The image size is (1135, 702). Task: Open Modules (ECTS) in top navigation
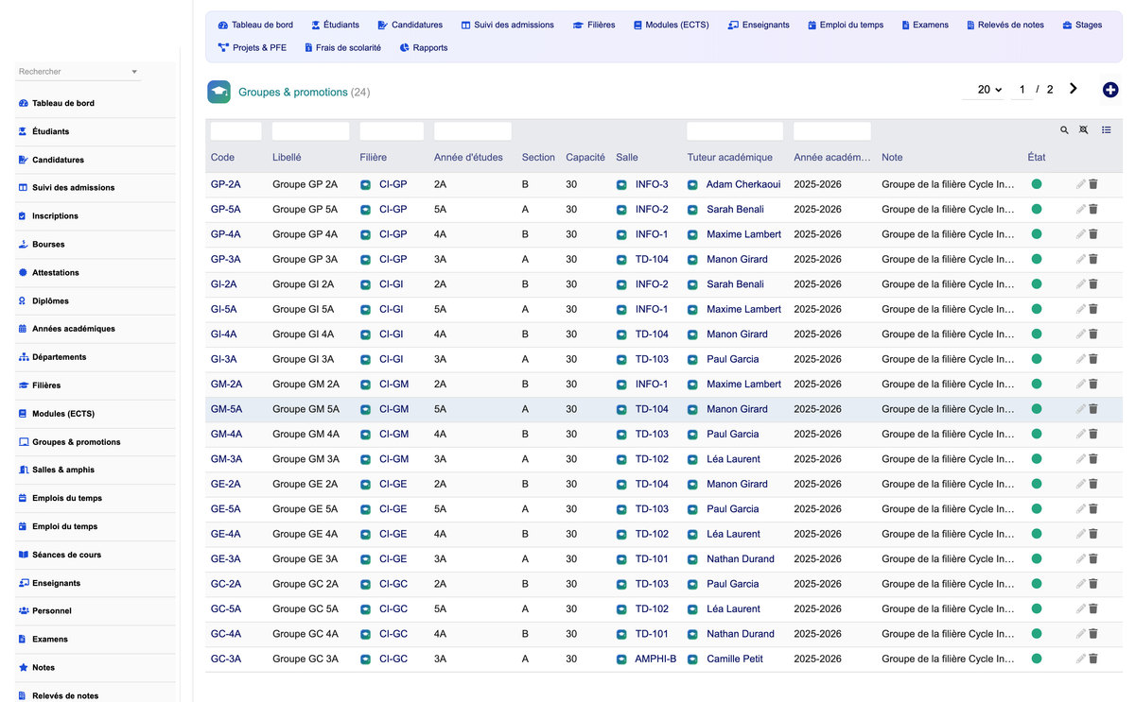671,26
